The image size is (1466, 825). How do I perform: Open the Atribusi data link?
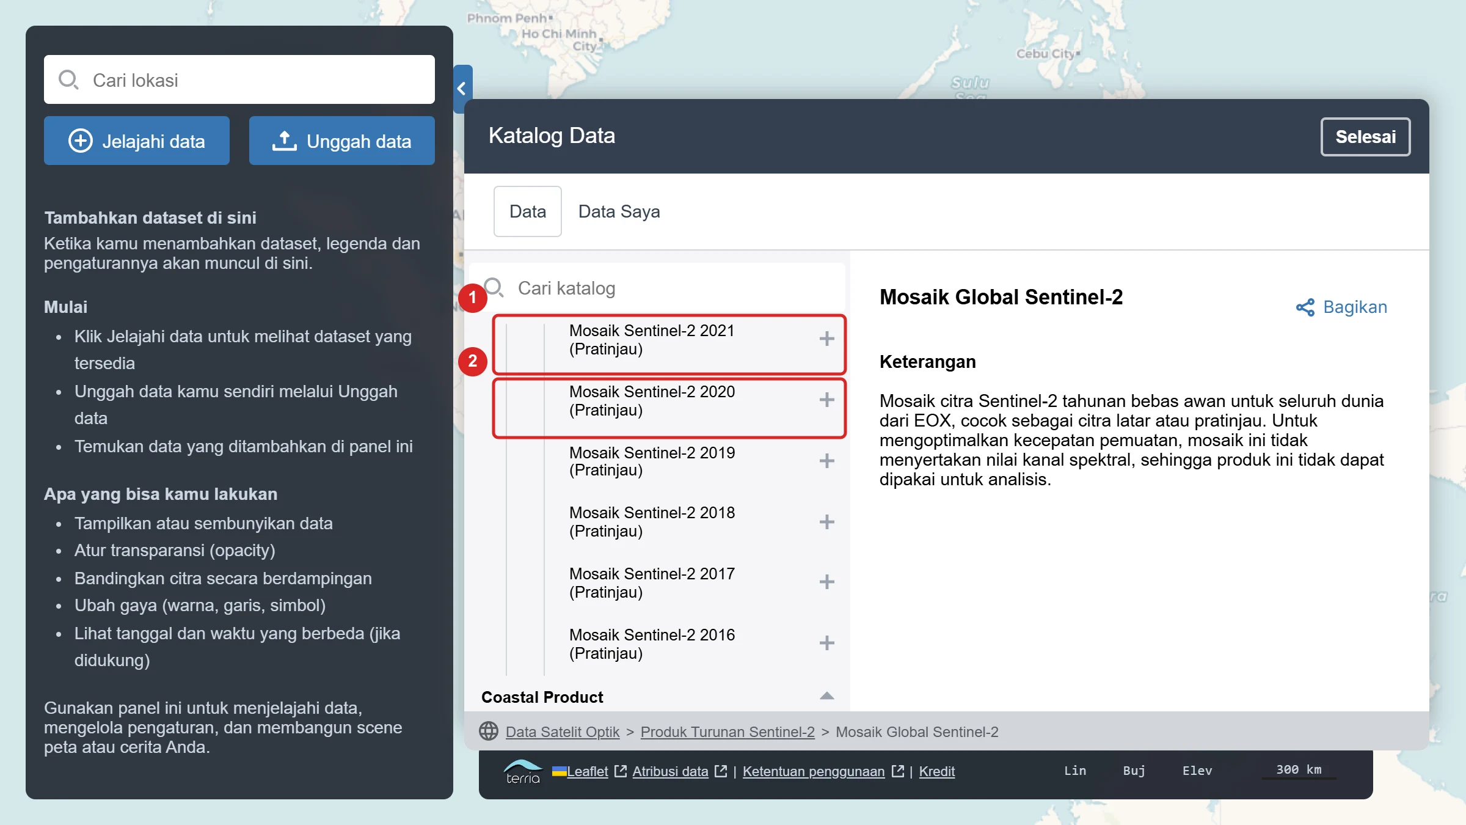coord(671,772)
